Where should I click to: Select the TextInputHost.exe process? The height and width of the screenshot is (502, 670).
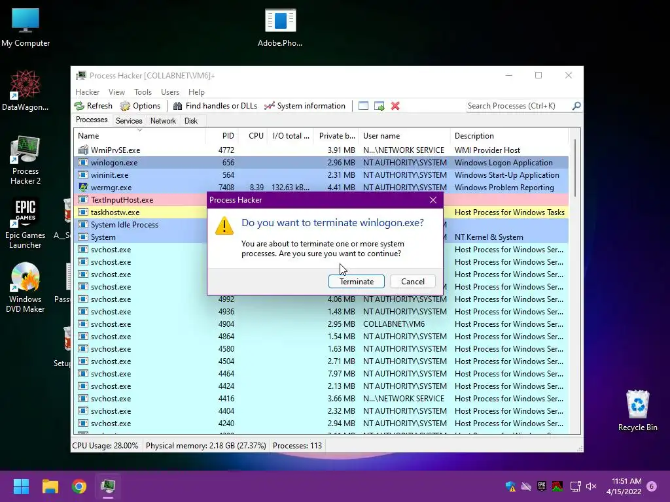[x=122, y=200]
